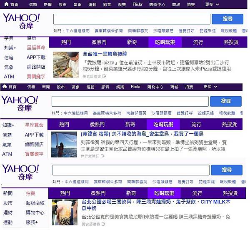
Task: Open the 購物中心 sidebar link beside 理財
Action: tap(35, 212)
